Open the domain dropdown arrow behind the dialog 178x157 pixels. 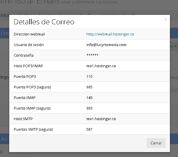pos(175,46)
